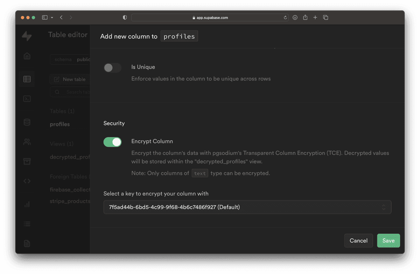Open the decrypted_profiles view
The image size is (420, 274).
(70, 157)
